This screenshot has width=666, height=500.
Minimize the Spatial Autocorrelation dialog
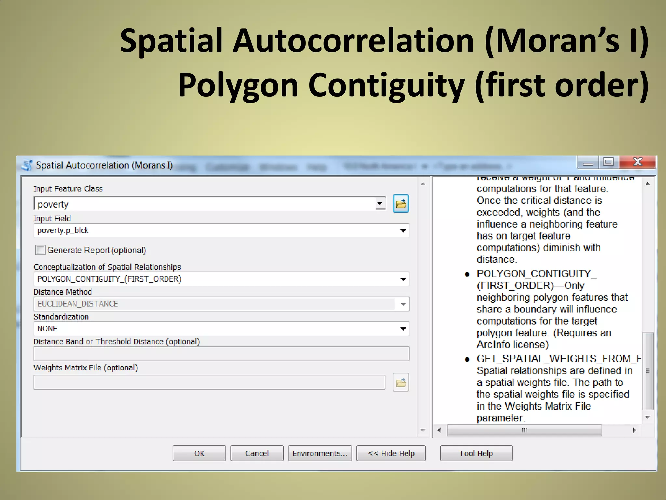(588, 162)
